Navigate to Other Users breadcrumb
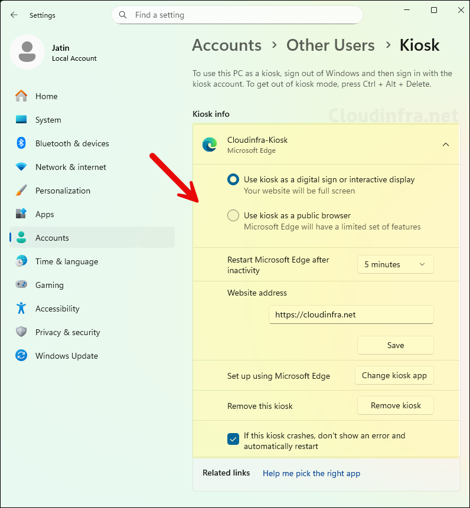The height and width of the screenshot is (508, 470). pyautogui.click(x=330, y=45)
